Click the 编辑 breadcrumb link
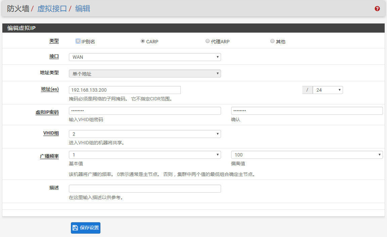 pos(83,9)
